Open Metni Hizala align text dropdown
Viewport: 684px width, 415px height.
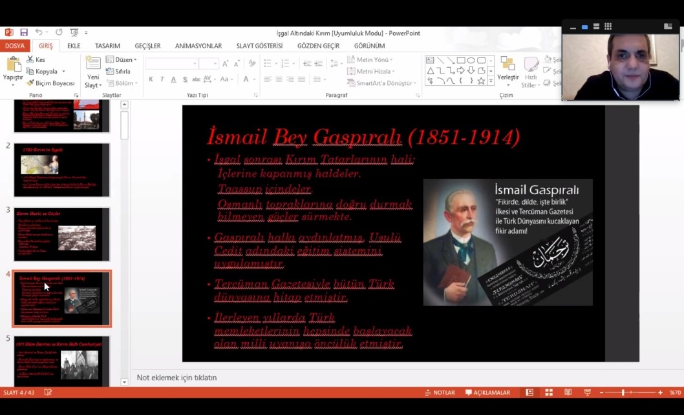point(371,71)
